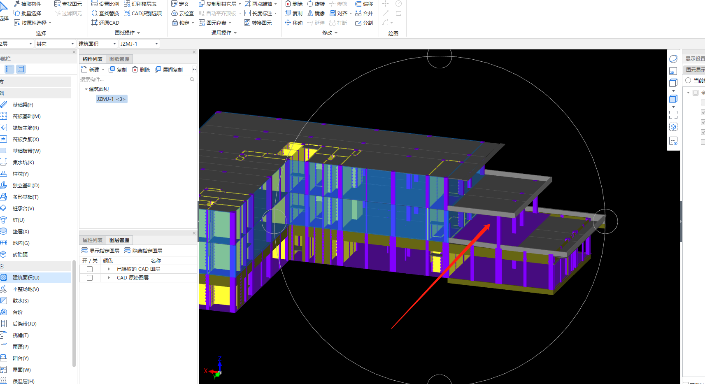Click the 删除 delete tool in ribbon
Image resolution: width=705 pixels, height=384 pixels.
294,4
